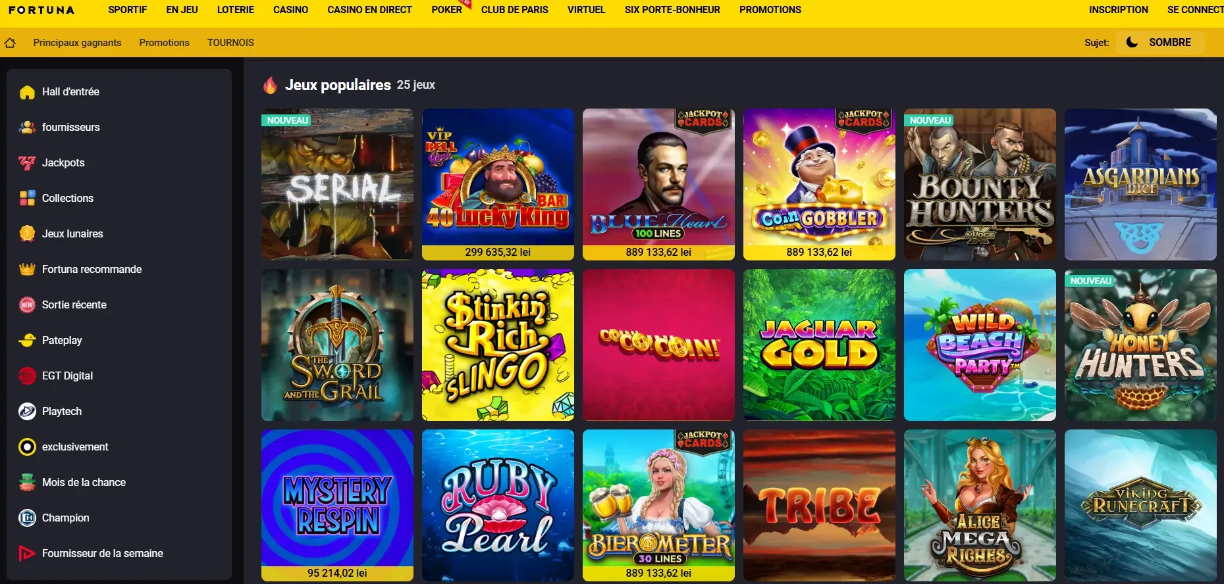1224x584 pixels.
Task: Launch the Jaguar Gold game thumbnail
Action: (x=819, y=345)
